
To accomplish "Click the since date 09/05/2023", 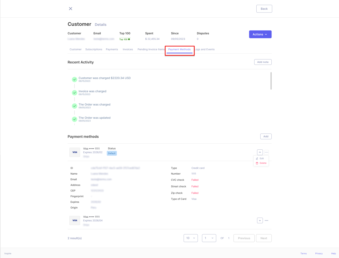I will 178,39.
